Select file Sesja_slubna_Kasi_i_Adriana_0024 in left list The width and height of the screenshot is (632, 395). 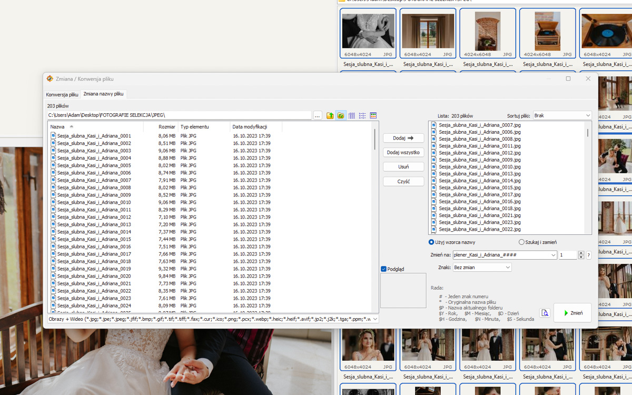(x=94, y=305)
